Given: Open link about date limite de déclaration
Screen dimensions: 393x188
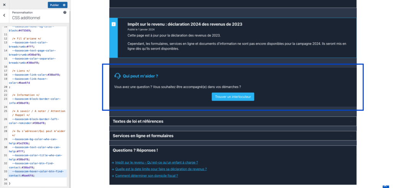Looking at the screenshot, I should tap(161, 169).
